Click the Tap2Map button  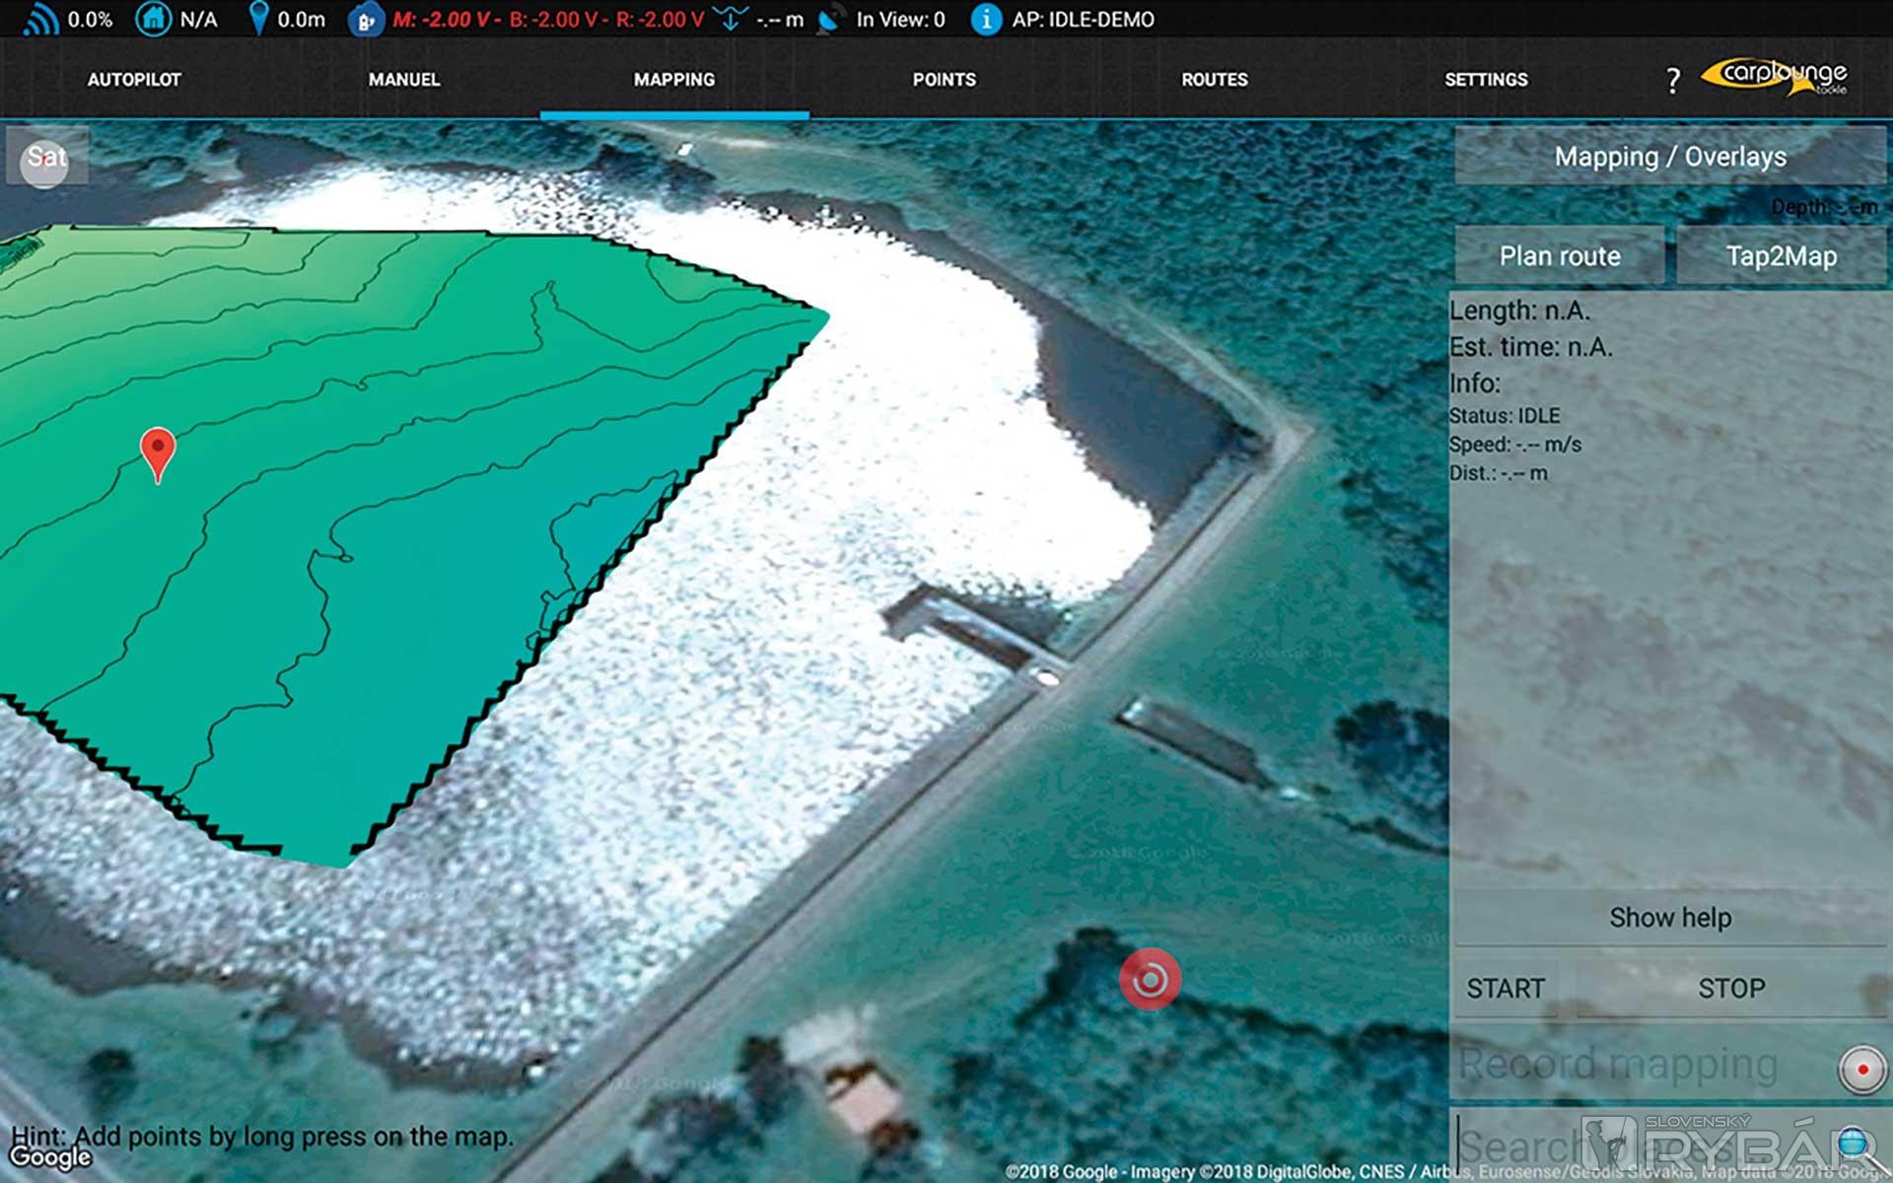click(1781, 256)
